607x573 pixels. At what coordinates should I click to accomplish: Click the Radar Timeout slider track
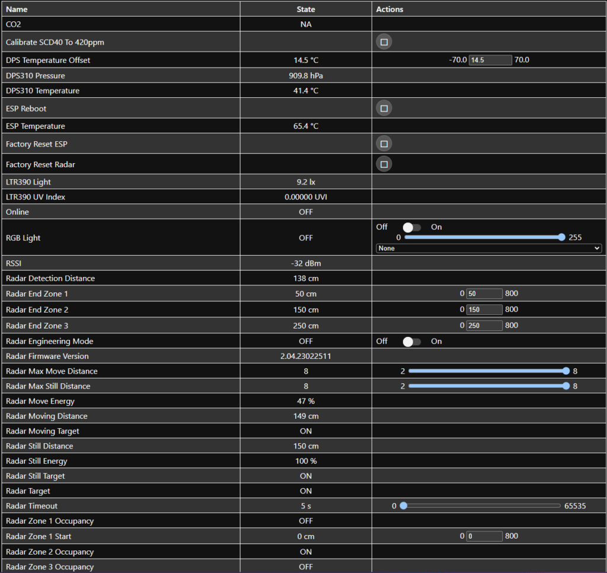click(x=481, y=506)
